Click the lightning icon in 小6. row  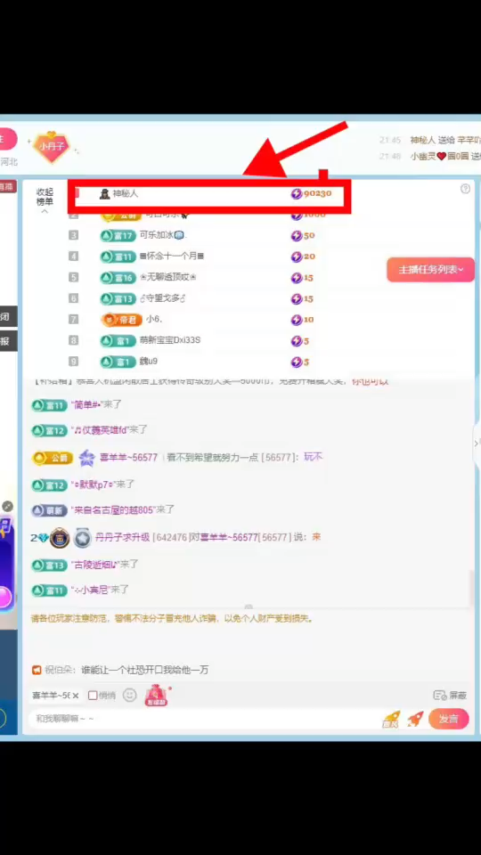tap(296, 320)
